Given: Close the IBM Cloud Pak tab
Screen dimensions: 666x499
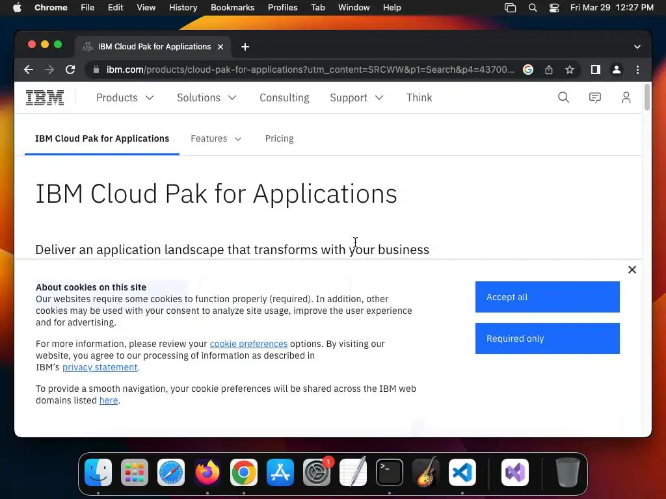Looking at the screenshot, I should click(220, 47).
